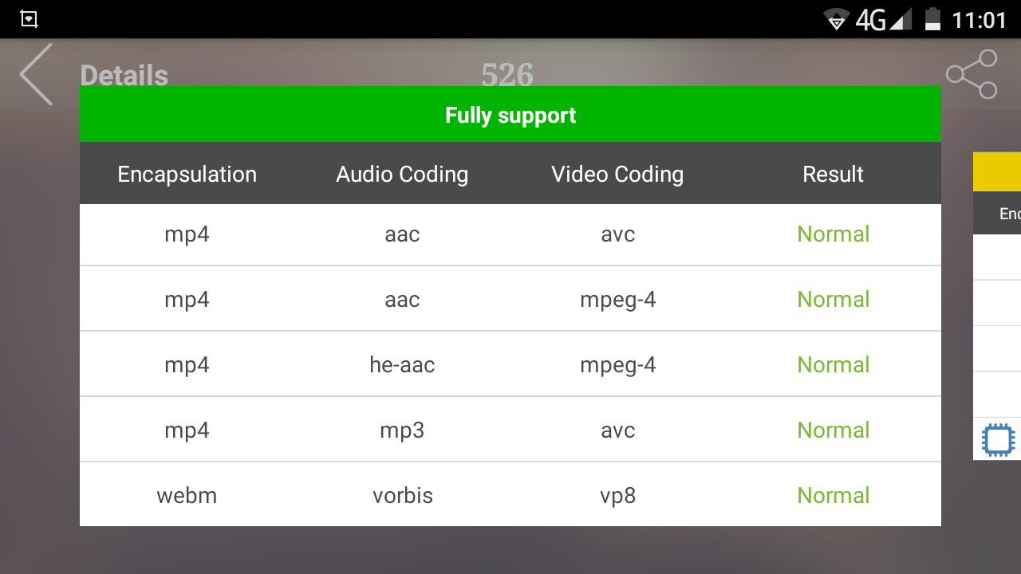Tap the screenshot notification icon
Screen dimensions: 1021x574
tap(29, 19)
